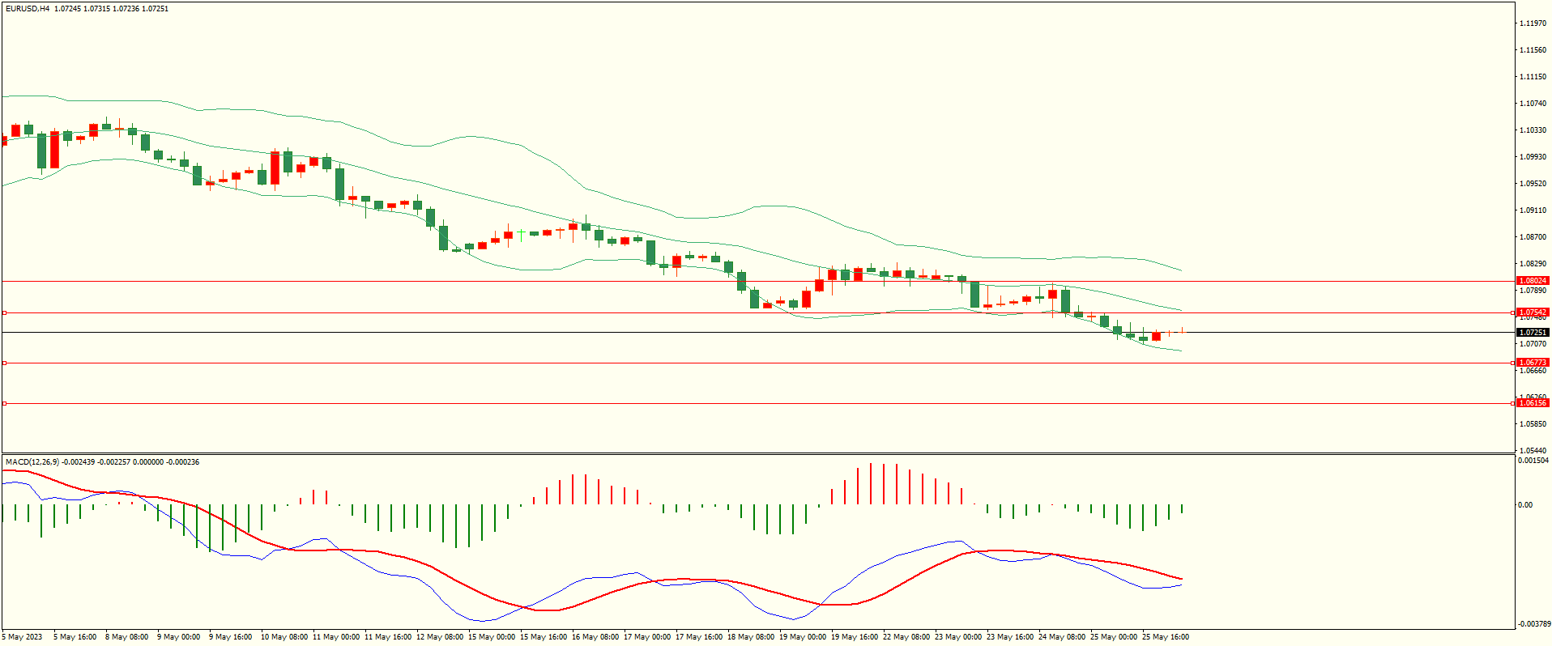Click the 19 May 16:00 time axis label
This screenshot has width=1552, height=646.
pyautogui.click(x=854, y=637)
